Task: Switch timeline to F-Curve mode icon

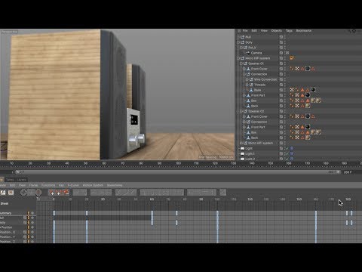Action: [11, 193]
